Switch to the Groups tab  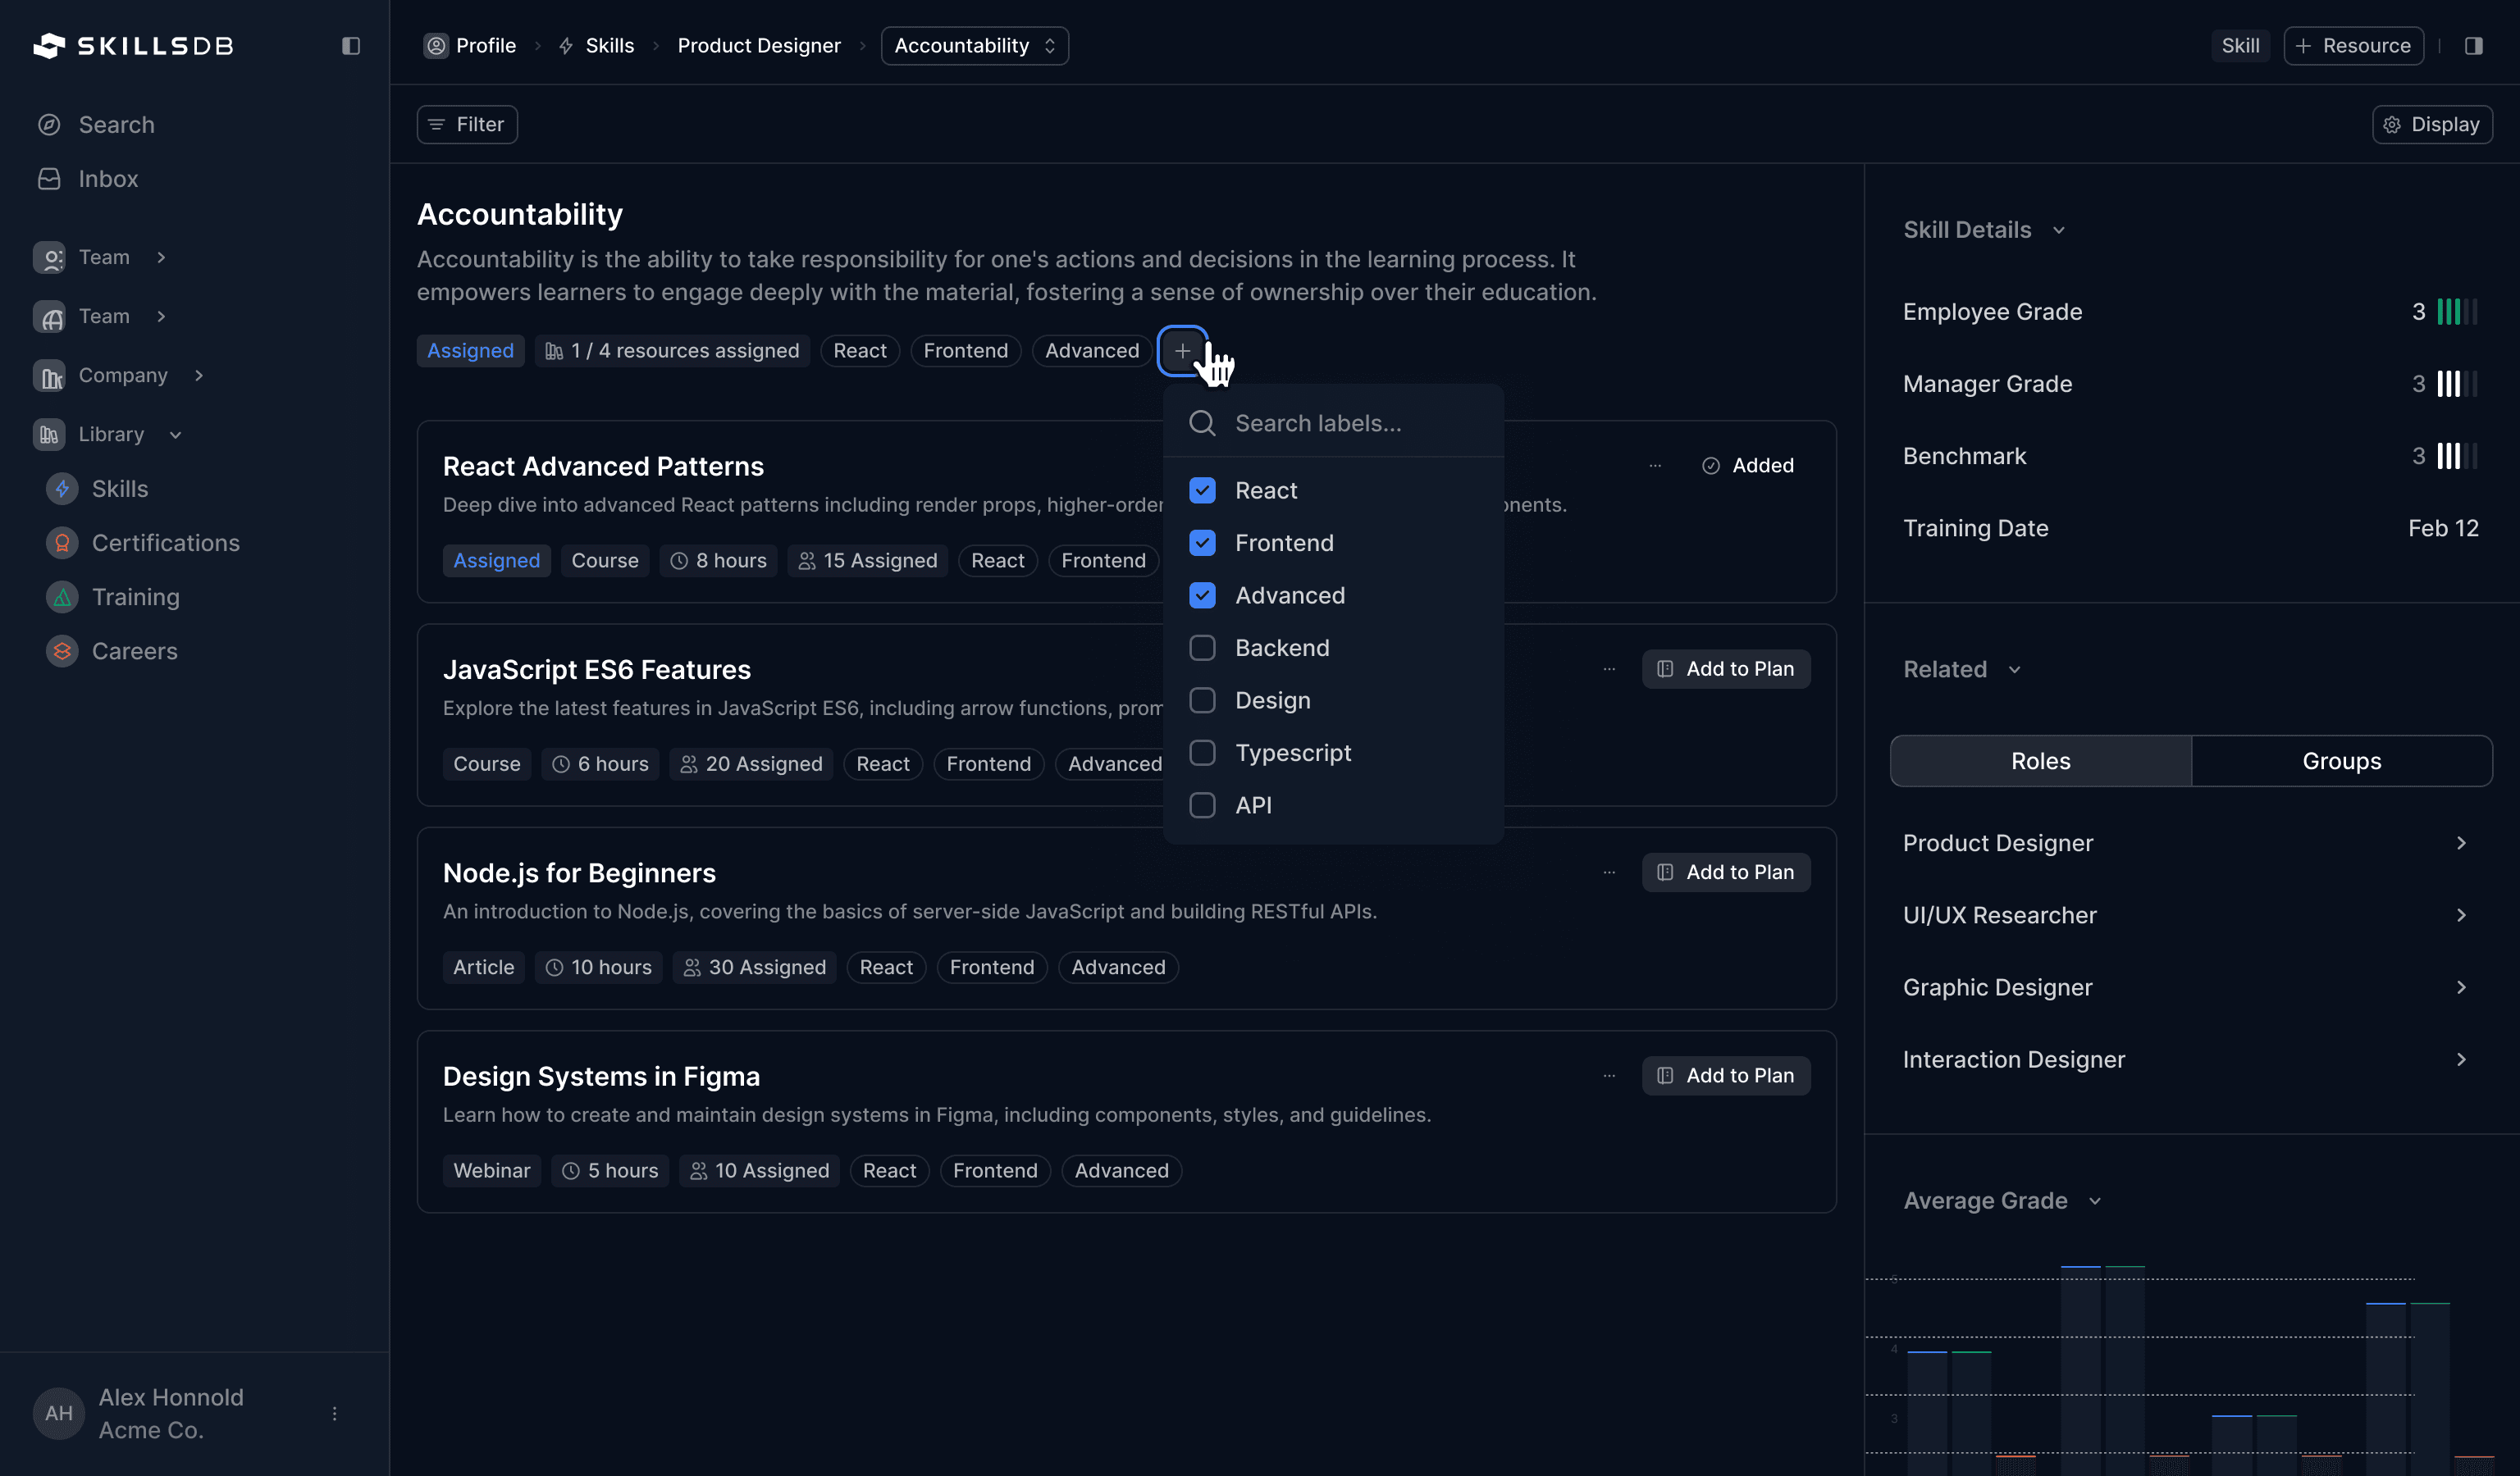pyautogui.click(x=2340, y=760)
